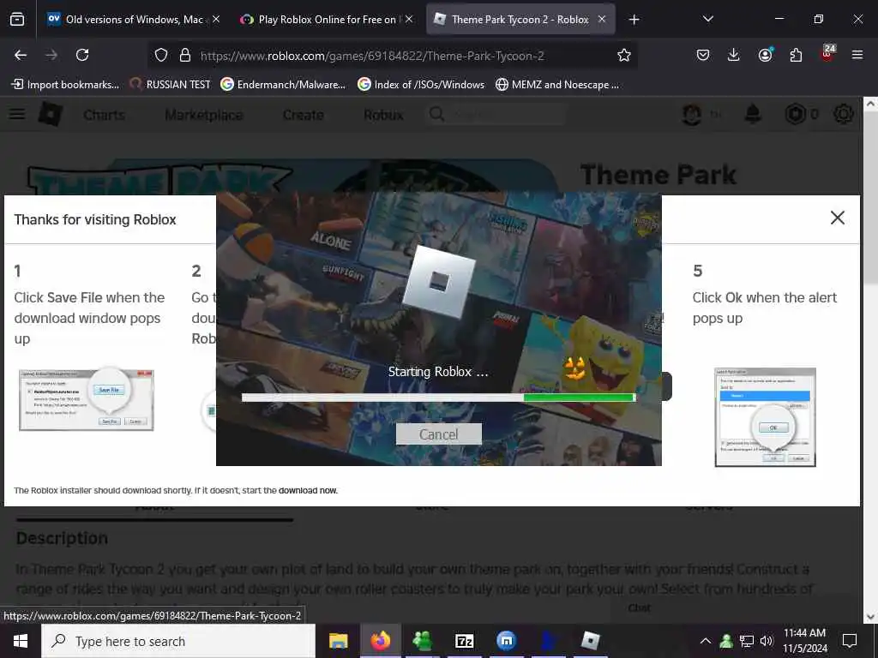878x658 pixels.
Task: Open a new tab with plus
Action: click(x=634, y=20)
